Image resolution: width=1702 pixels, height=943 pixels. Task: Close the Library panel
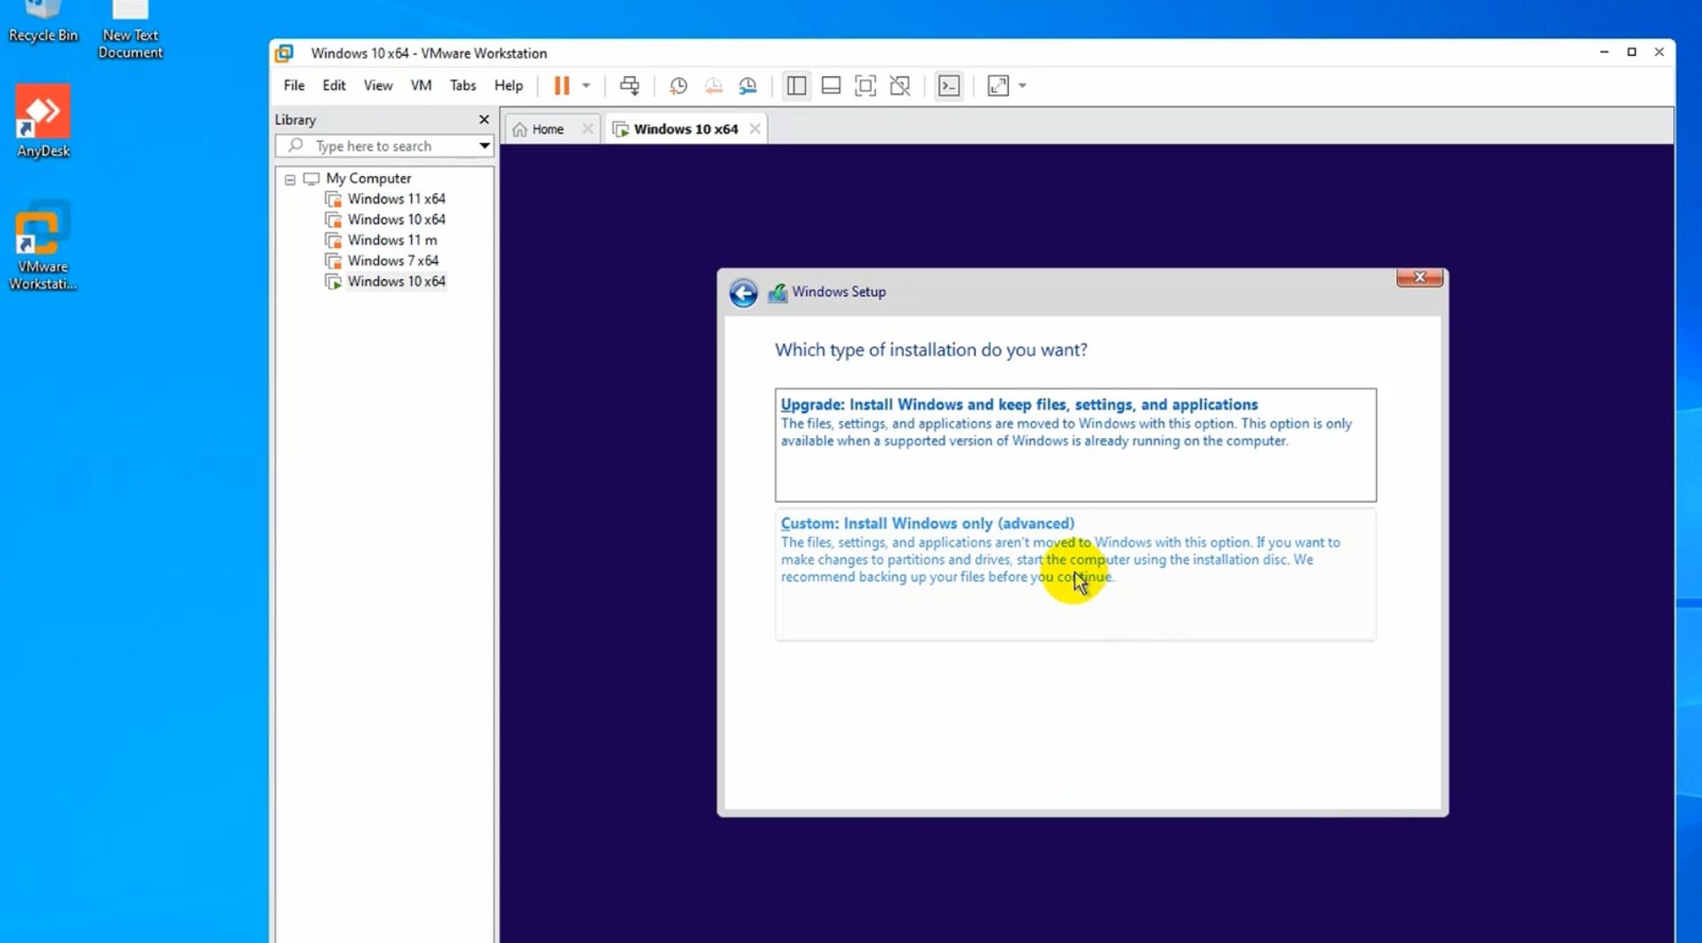[484, 119]
